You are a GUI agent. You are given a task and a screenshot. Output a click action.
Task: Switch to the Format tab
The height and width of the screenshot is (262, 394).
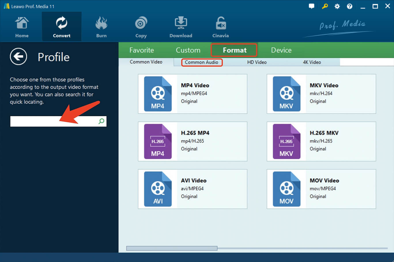point(234,50)
